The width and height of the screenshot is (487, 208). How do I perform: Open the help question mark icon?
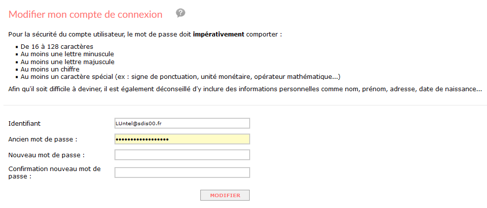[x=181, y=13]
